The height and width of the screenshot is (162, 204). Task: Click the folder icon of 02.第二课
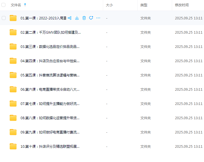pyautogui.click(x=13, y=32)
